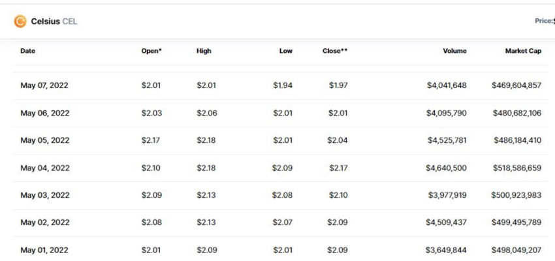
Task: Click the $469,604,857 market cap value
Action: pos(516,85)
